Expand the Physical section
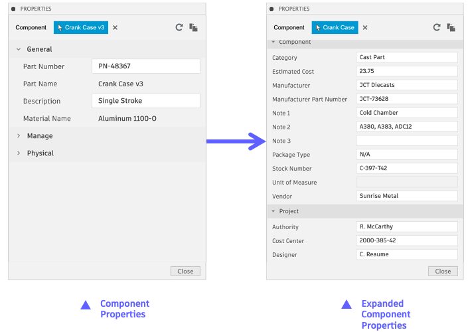Screen dimensions: 468x332 tap(18, 153)
